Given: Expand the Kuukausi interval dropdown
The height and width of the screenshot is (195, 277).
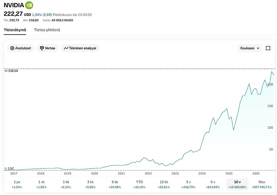Looking at the screenshot, I should tap(250, 48).
